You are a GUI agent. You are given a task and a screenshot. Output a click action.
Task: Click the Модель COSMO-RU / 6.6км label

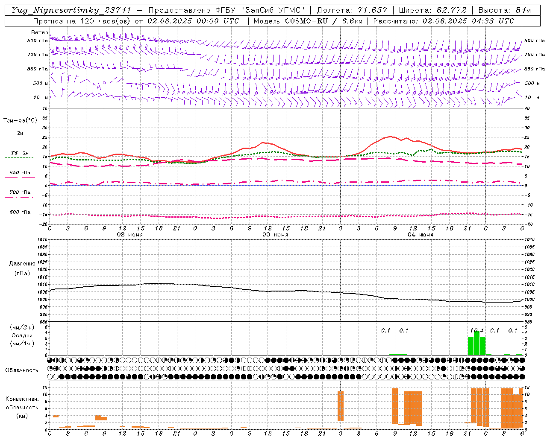pyautogui.click(x=308, y=21)
